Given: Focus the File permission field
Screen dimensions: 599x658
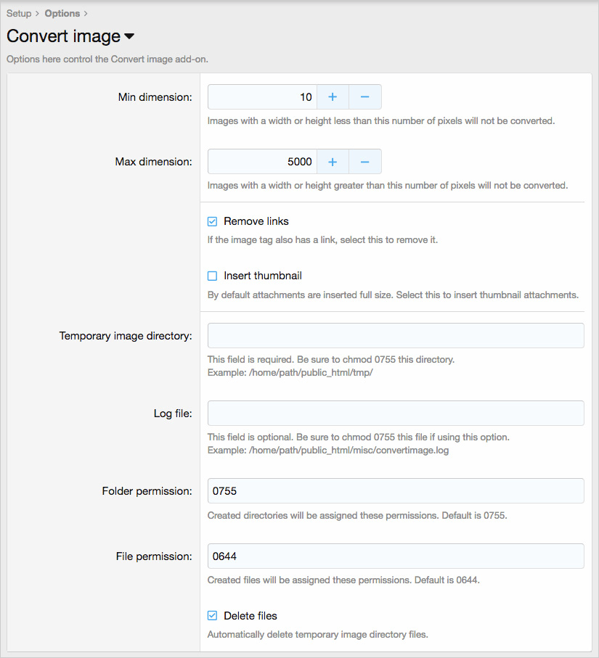Looking at the screenshot, I should (396, 556).
